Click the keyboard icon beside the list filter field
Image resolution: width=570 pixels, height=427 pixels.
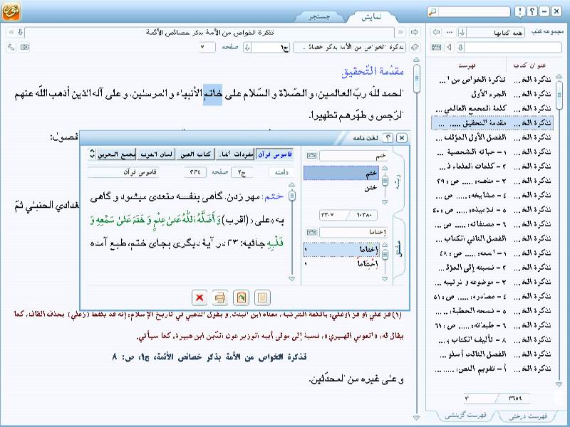point(436,47)
